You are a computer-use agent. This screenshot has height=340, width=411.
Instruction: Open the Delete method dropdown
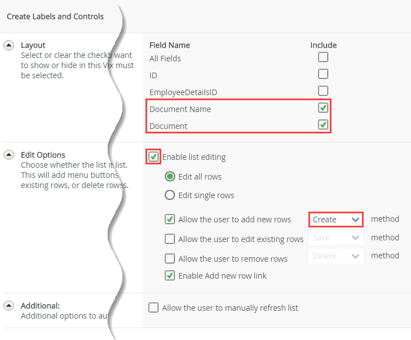[335, 256]
